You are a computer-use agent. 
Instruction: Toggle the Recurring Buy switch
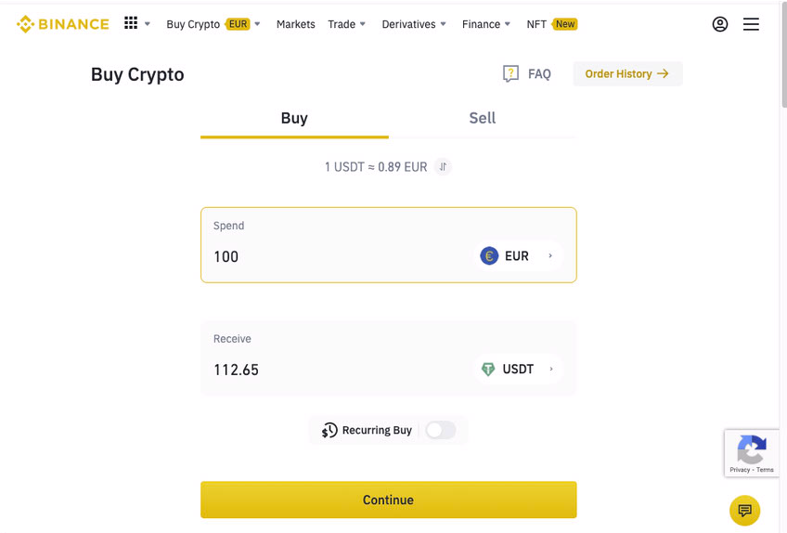click(x=440, y=430)
